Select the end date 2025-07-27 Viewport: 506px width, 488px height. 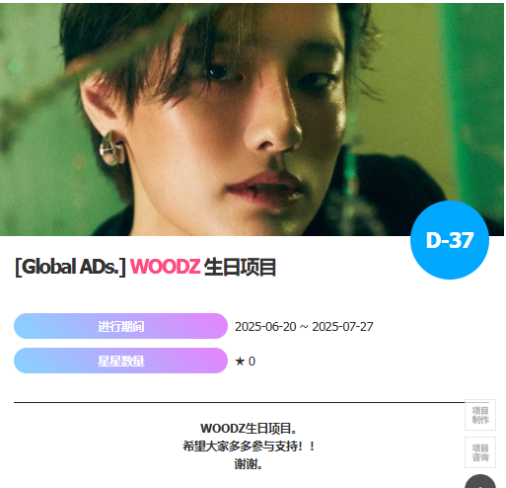(342, 327)
